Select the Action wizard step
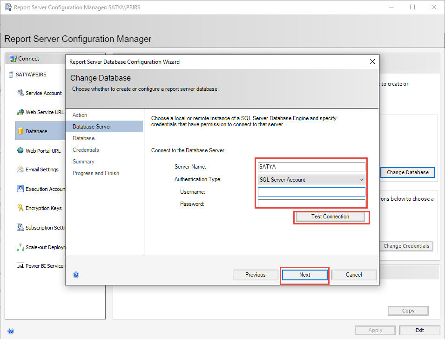The image size is (445, 339). tap(80, 115)
